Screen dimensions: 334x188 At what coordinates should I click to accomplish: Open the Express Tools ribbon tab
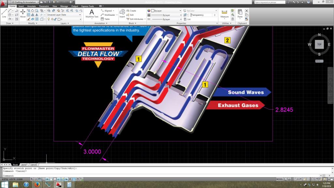pos(87,6)
